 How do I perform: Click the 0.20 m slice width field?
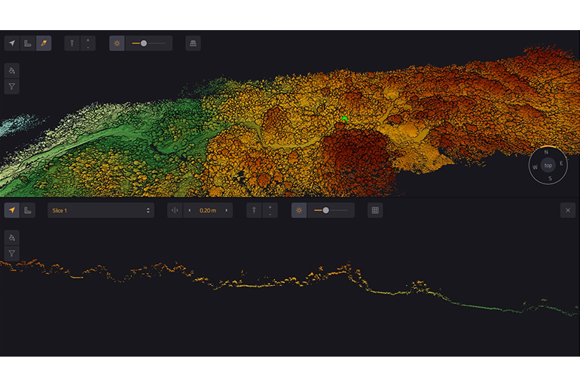[x=207, y=211]
